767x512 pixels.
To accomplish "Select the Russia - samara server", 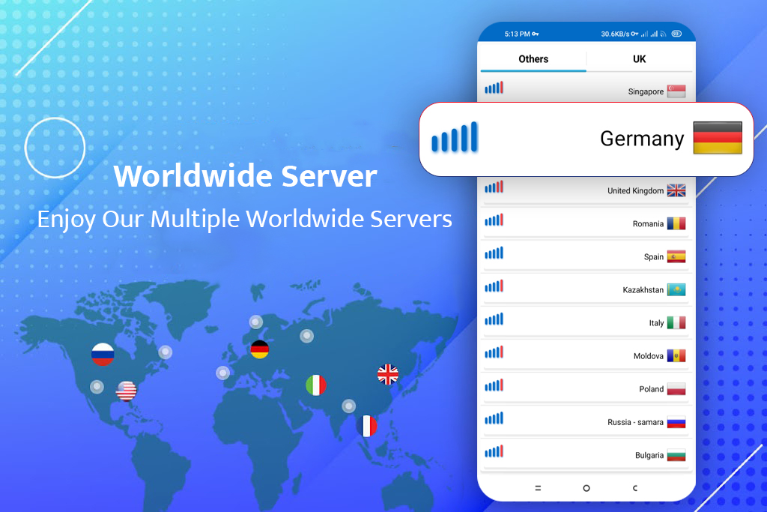I will [x=586, y=421].
